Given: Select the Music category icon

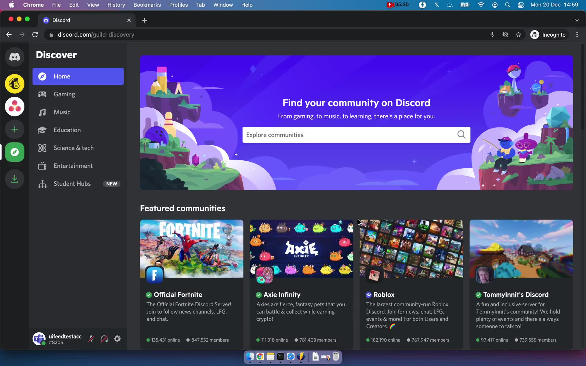Looking at the screenshot, I should tap(42, 112).
